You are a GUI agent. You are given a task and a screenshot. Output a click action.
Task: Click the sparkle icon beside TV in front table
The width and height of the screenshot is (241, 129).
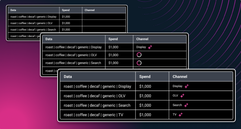(181, 115)
